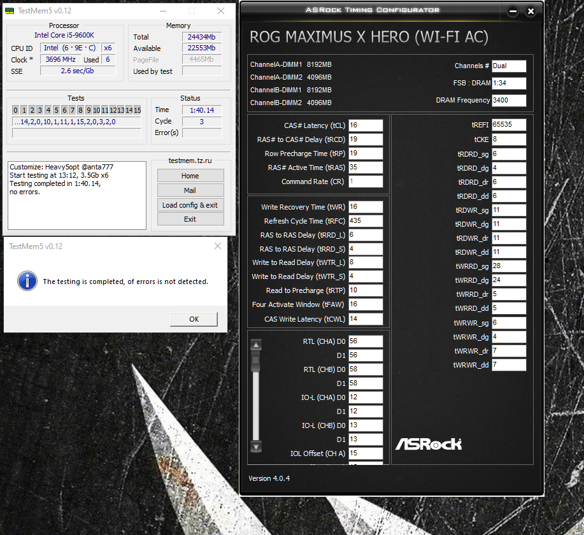Click the Mail button in TestMem5
584x535 pixels.
coord(190,190)
